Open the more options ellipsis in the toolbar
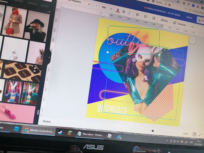 pyautogui.click(x=193, y=27)
